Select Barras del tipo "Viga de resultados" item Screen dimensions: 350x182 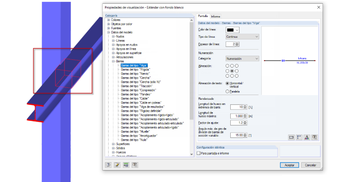click(x=143, y=107)
